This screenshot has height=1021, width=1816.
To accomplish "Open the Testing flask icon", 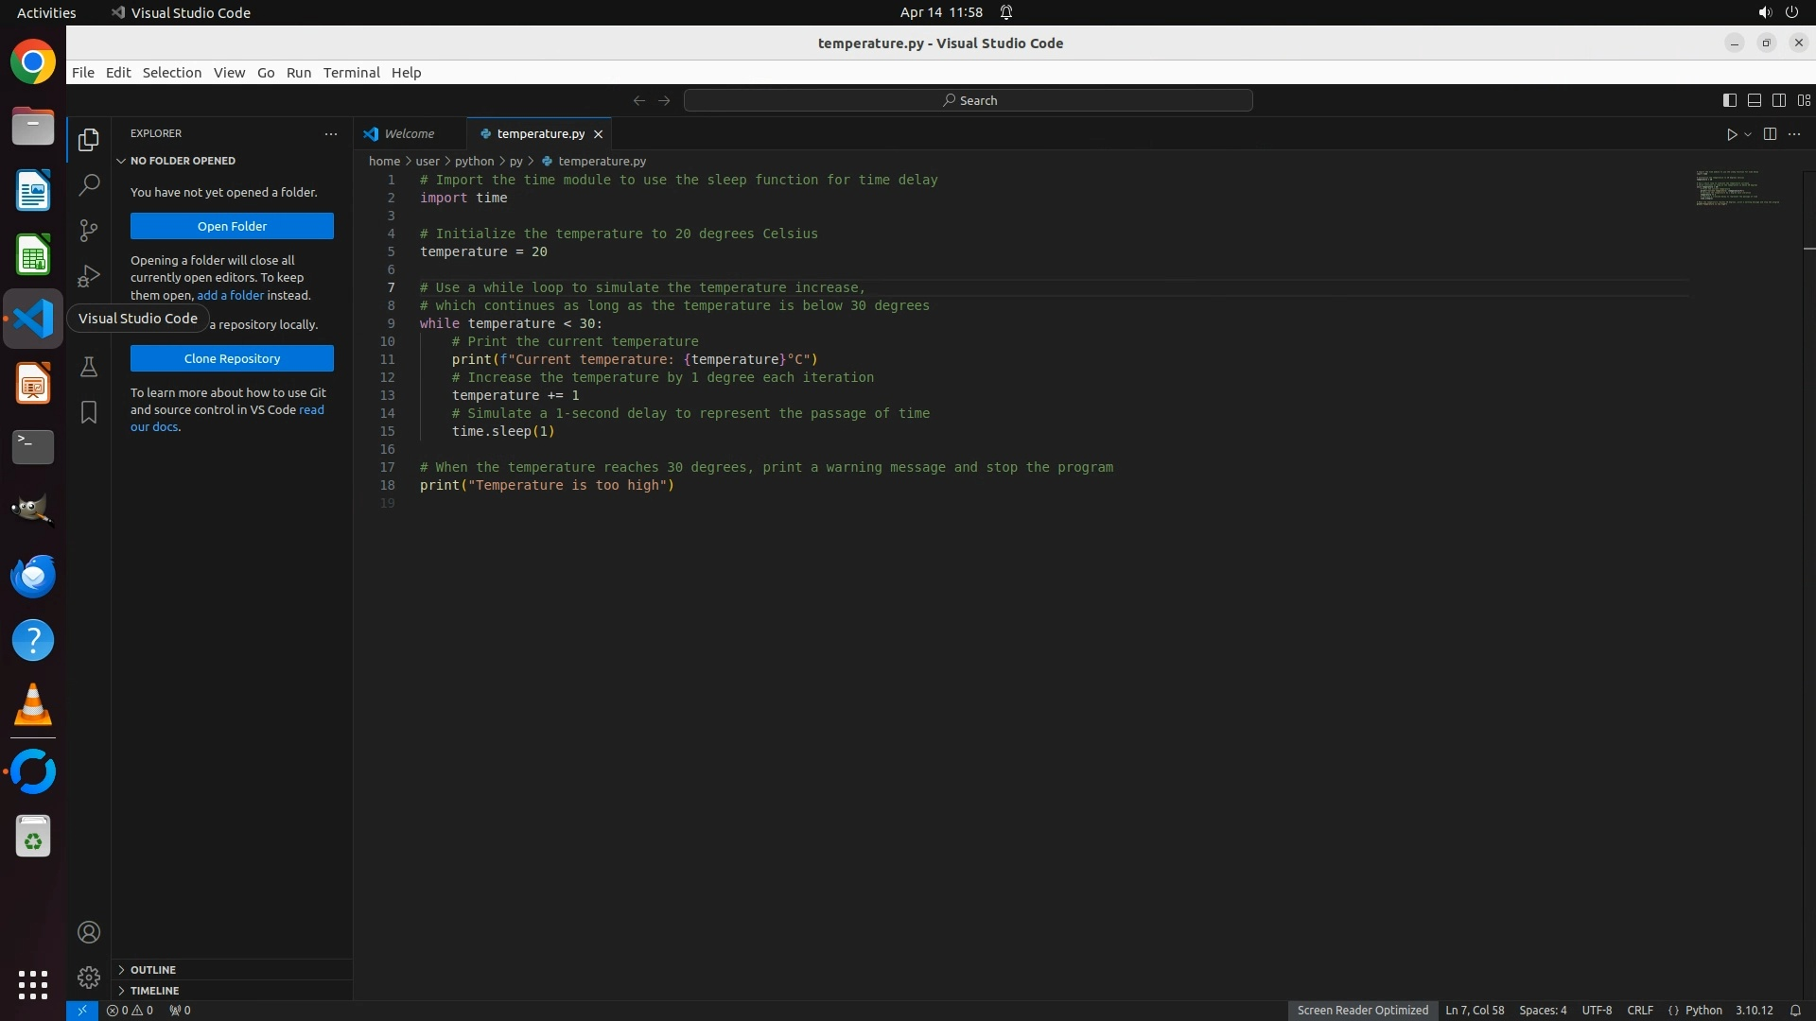I will [89, 367].
